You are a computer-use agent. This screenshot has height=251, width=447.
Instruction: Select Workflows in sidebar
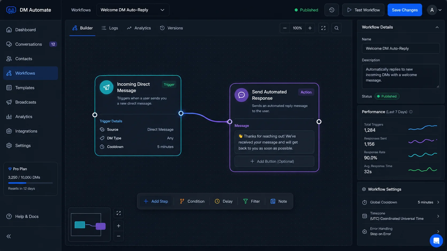point(30,73)
